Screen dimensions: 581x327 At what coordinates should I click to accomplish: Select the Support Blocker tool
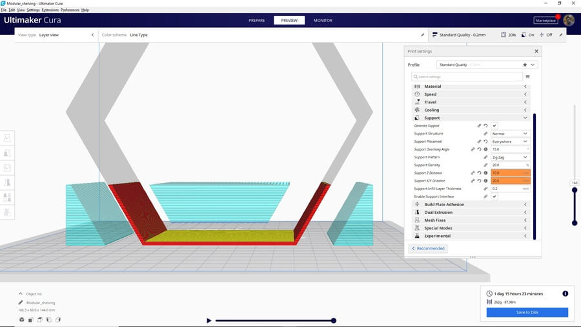[7, 212]
